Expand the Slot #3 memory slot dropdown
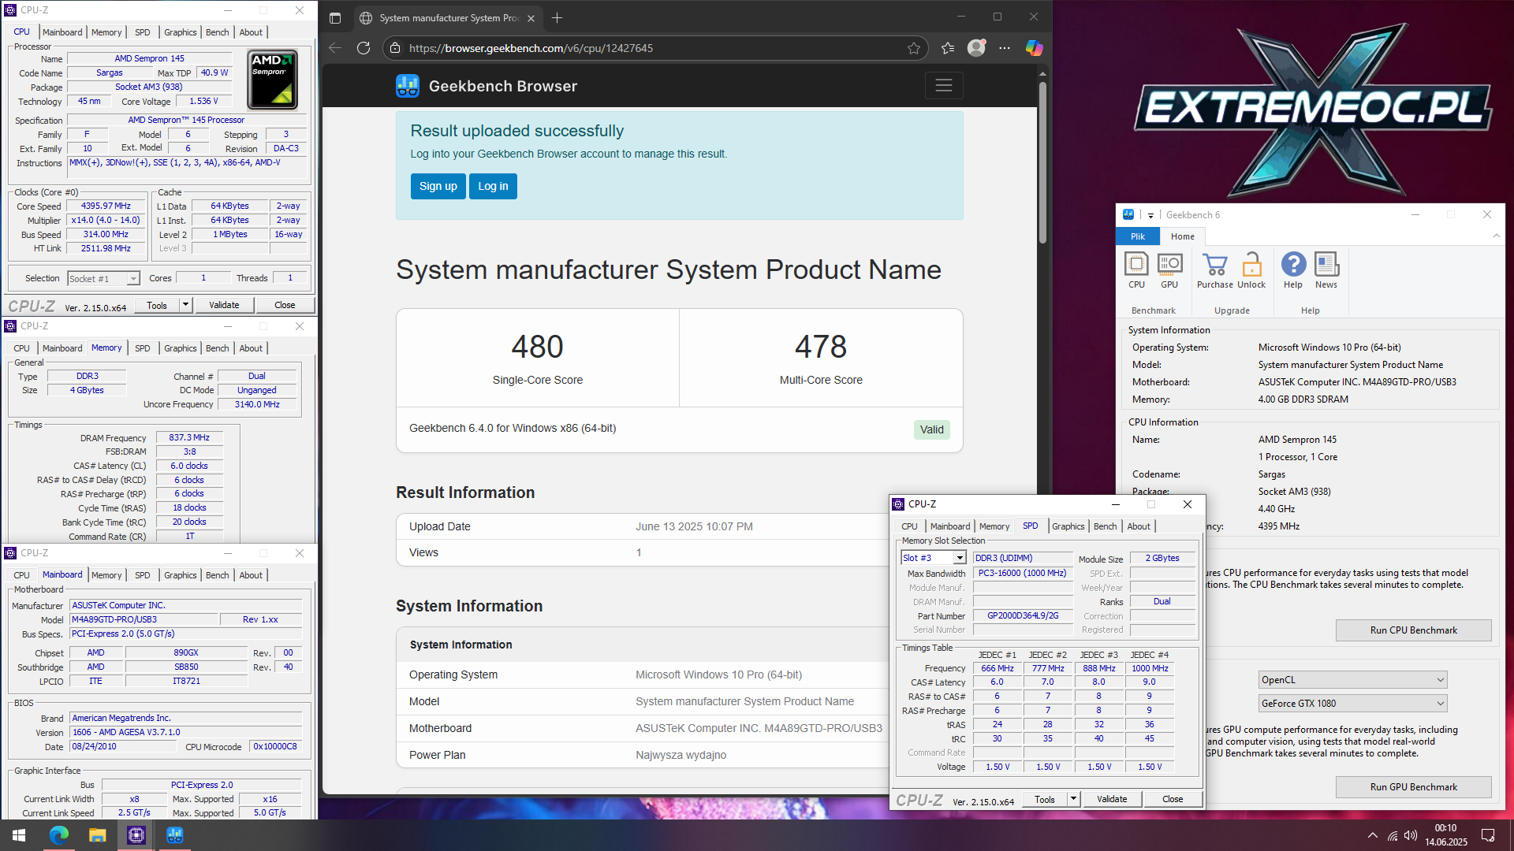 (x=960, y=558)
